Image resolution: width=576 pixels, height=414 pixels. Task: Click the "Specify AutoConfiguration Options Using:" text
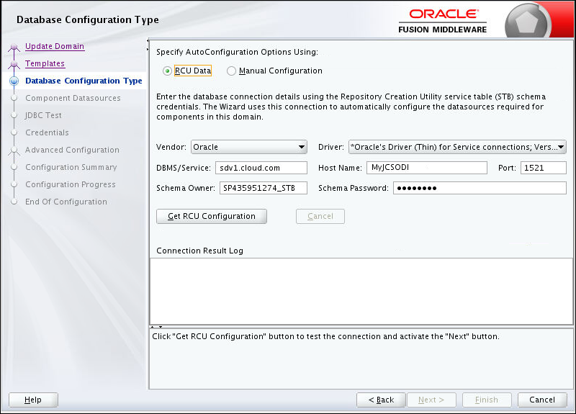238,52
